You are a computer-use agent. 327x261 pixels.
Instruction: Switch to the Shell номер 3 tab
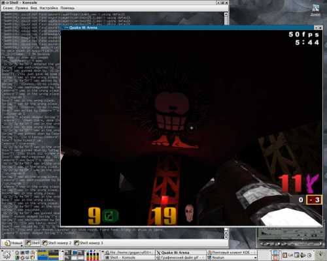(x=88, y=243)
